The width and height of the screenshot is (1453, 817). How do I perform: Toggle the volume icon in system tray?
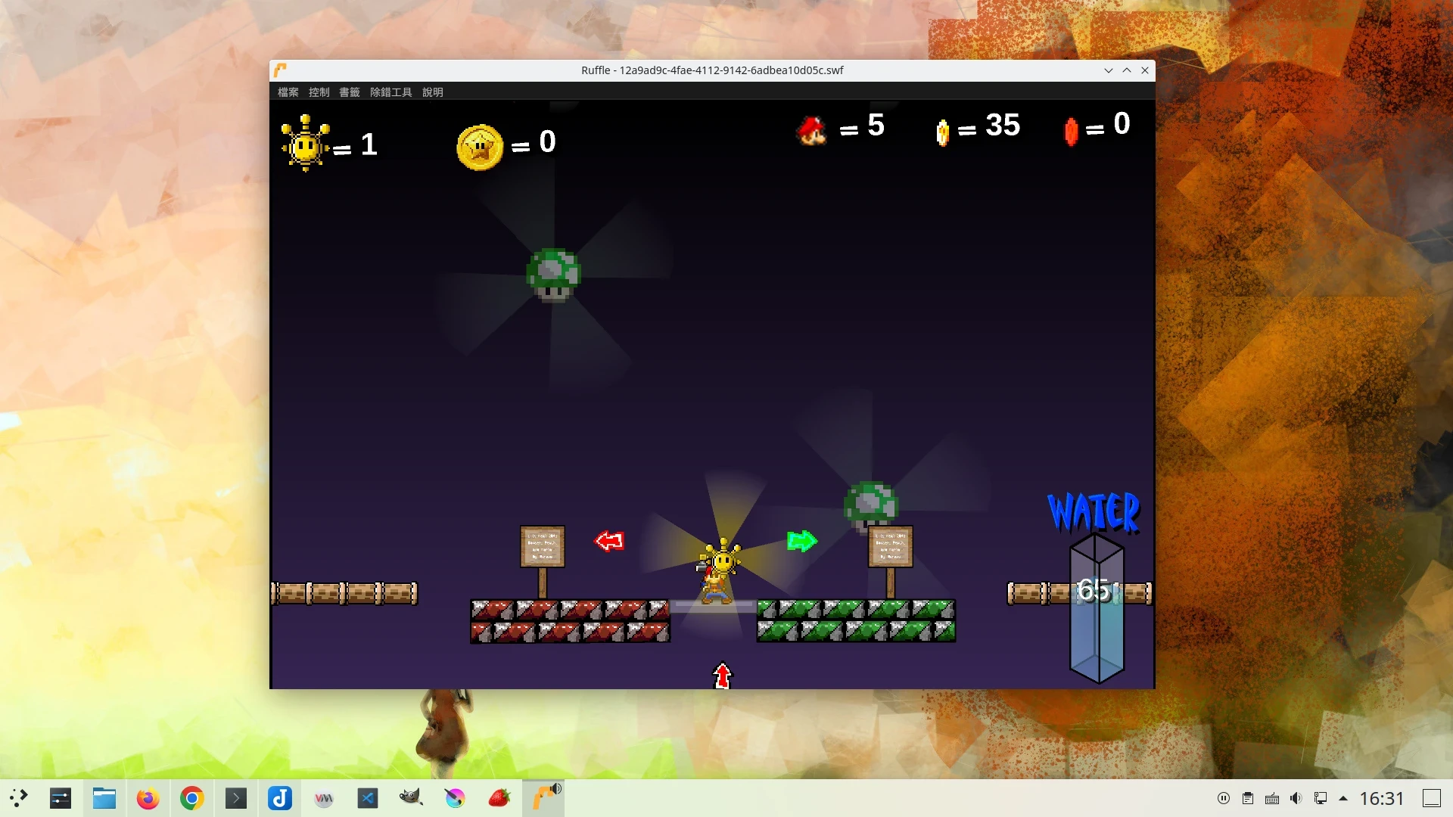(x=1296, y=798)
